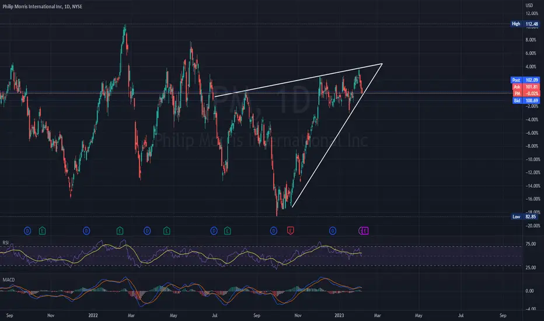Image resolution: width=544 pixels, height=321 pixels.
Task: Open the green earnings marker from October 2021
Action: (42, 231)
